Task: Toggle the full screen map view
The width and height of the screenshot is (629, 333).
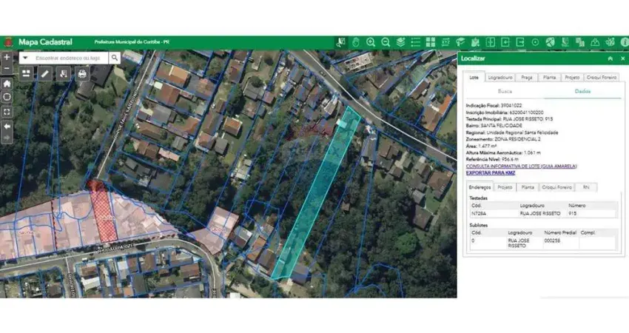Action: (x=7, y=112)
